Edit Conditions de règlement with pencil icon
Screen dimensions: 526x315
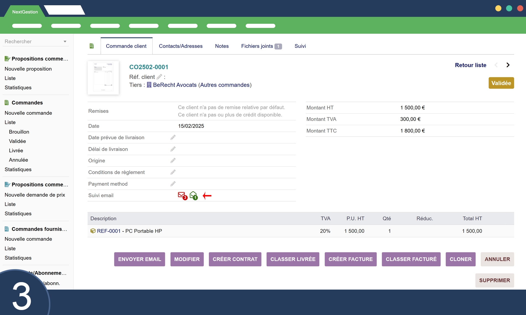pos(173,172)
